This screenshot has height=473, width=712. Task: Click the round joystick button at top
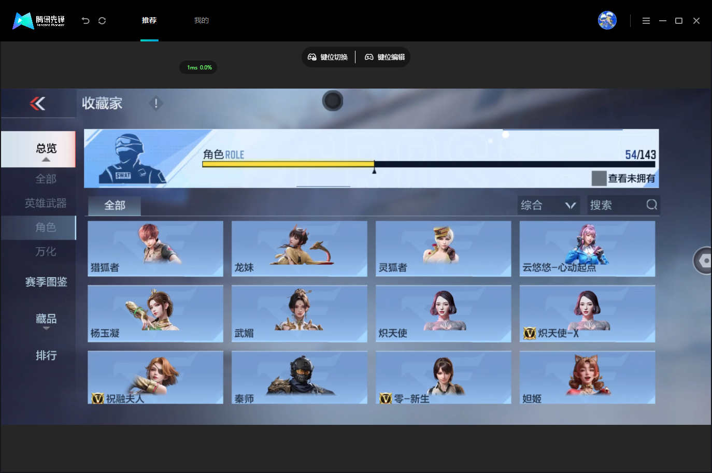tap(333, 101)
